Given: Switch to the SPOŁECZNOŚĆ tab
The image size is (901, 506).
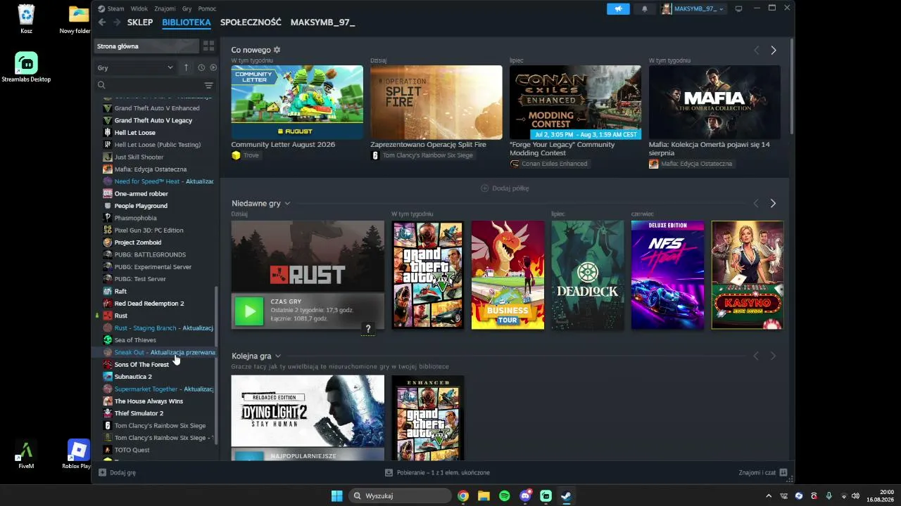Looking at the screenshot, I should [x=251, y=22].
